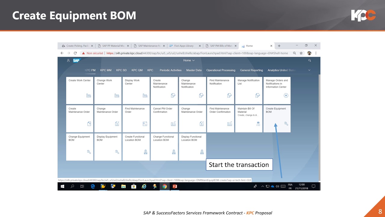
Task: Switch to Periodic Activities group
Action: [x=171, y=70]
